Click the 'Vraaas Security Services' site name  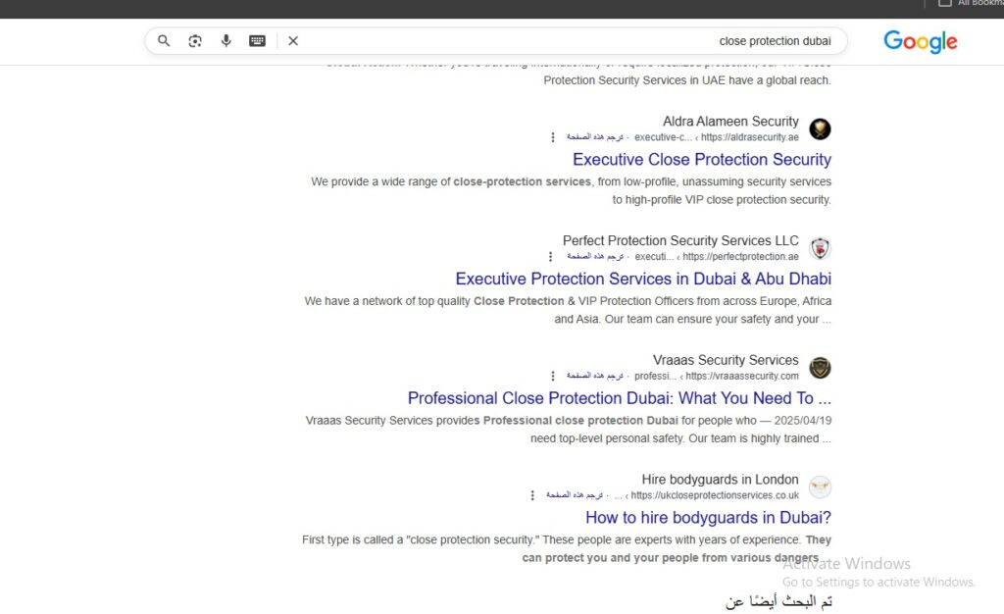point(726,360)
